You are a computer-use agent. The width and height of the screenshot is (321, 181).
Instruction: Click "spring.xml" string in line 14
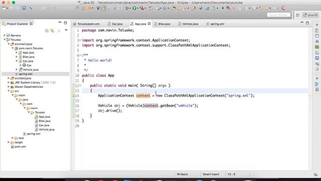[x=239, y=96]
